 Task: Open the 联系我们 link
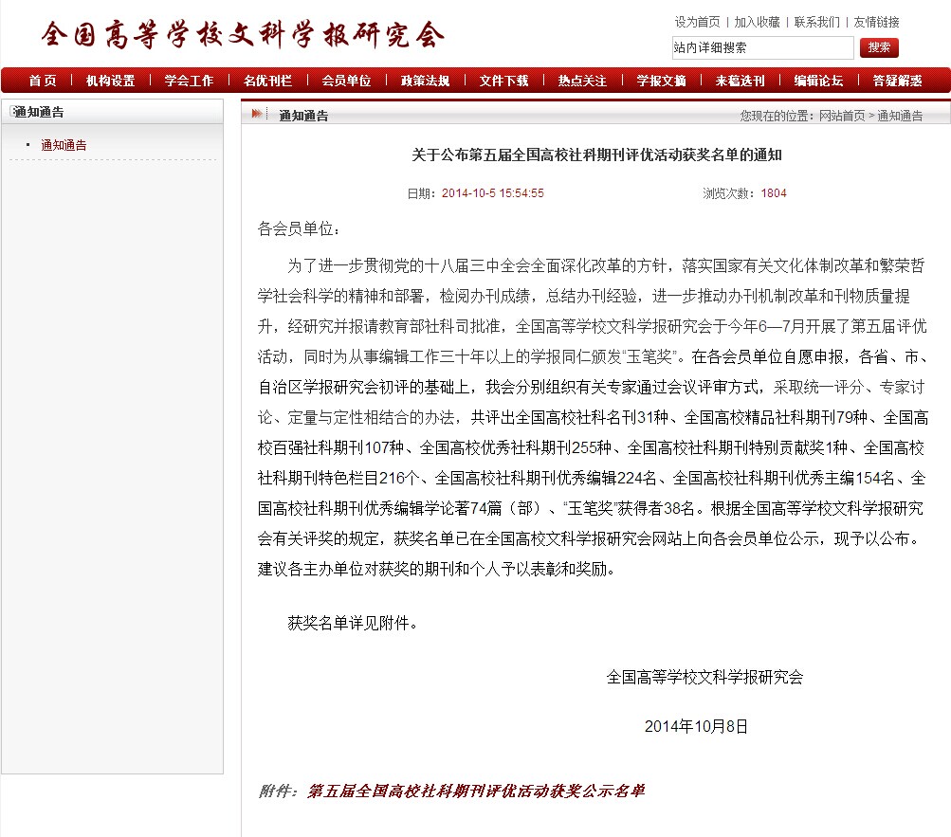point(816,22)
